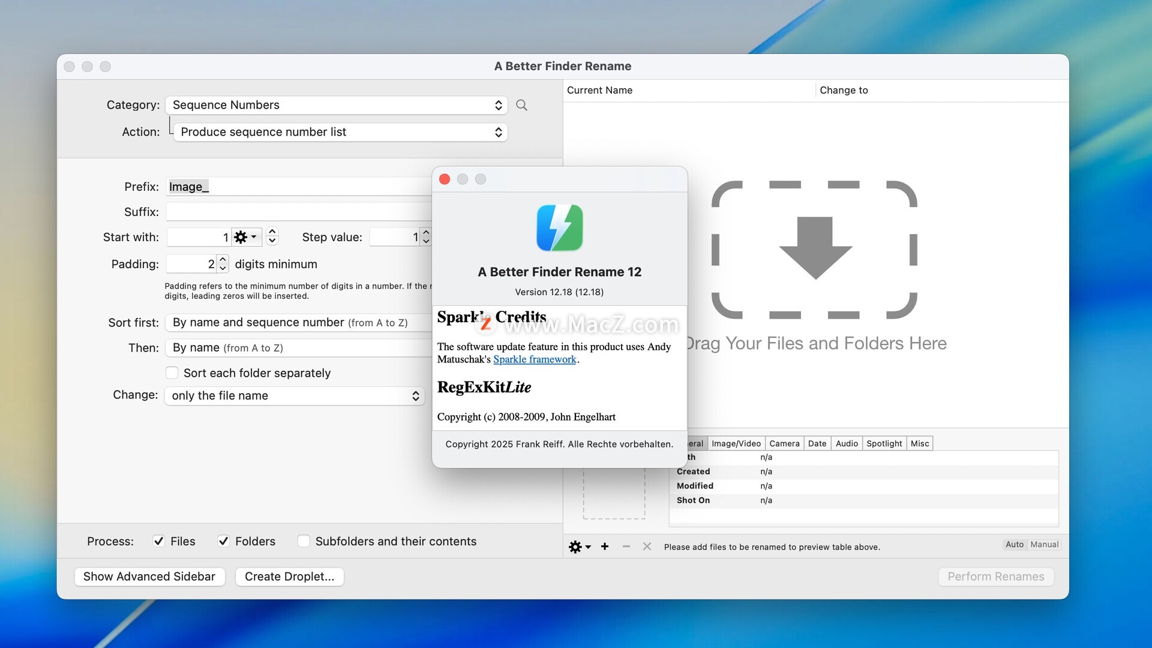Image resolution: width=1152 pixels, height=648 pixels.
Task: Check Sort each folder separately
Action: coord(172,373)
